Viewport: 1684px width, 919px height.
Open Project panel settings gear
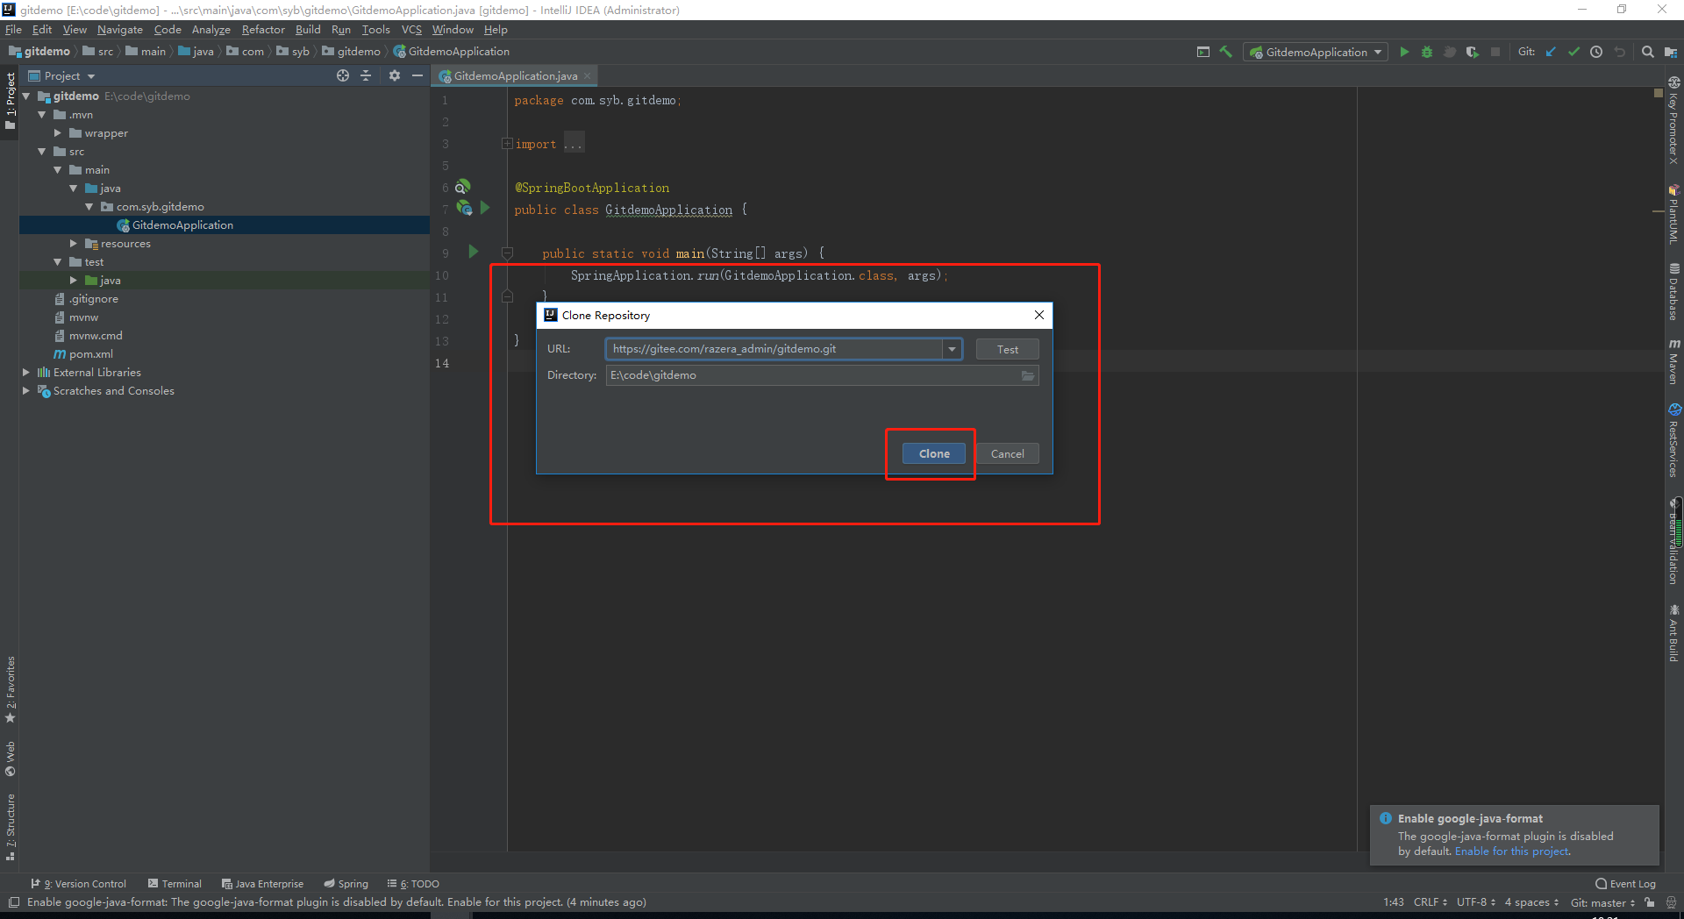395,75
